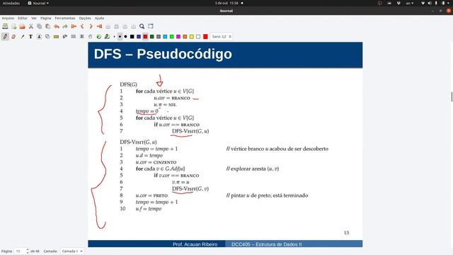Pick the dark green color swatch
The width and height of the screenshot is (453, 255).
[x=152, y=37]
